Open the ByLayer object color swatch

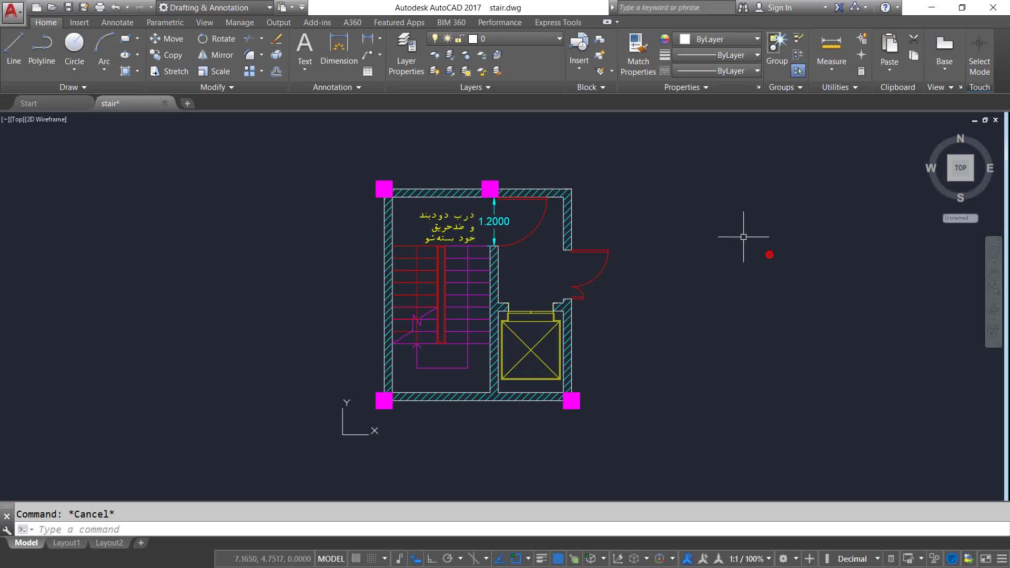[x=685, y=39]
